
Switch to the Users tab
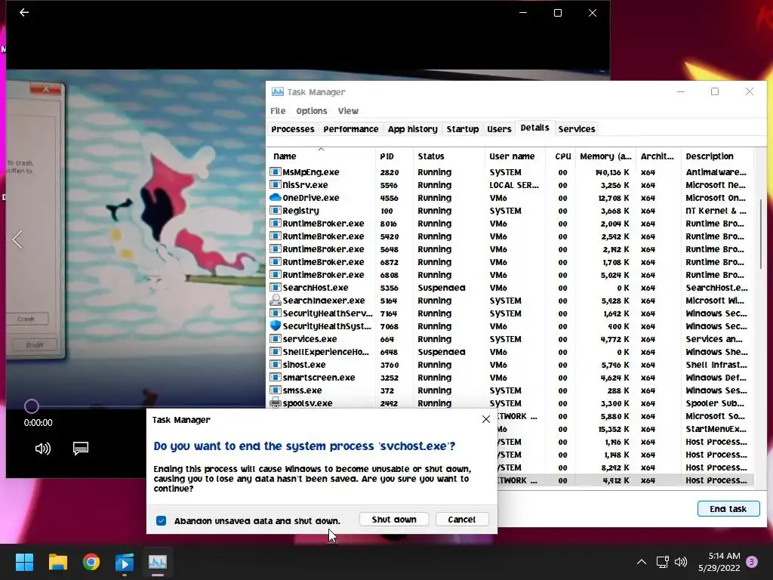tap(499, 129)
